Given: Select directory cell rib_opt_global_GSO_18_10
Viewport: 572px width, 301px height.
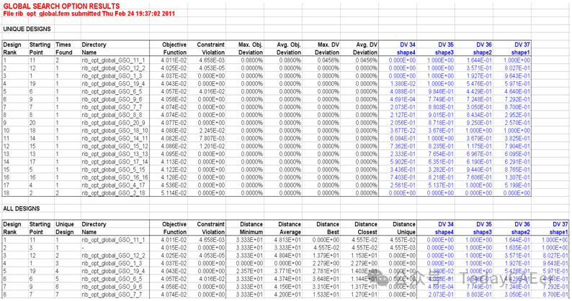Looking at the screenshot, I should [x=115, y=131].
